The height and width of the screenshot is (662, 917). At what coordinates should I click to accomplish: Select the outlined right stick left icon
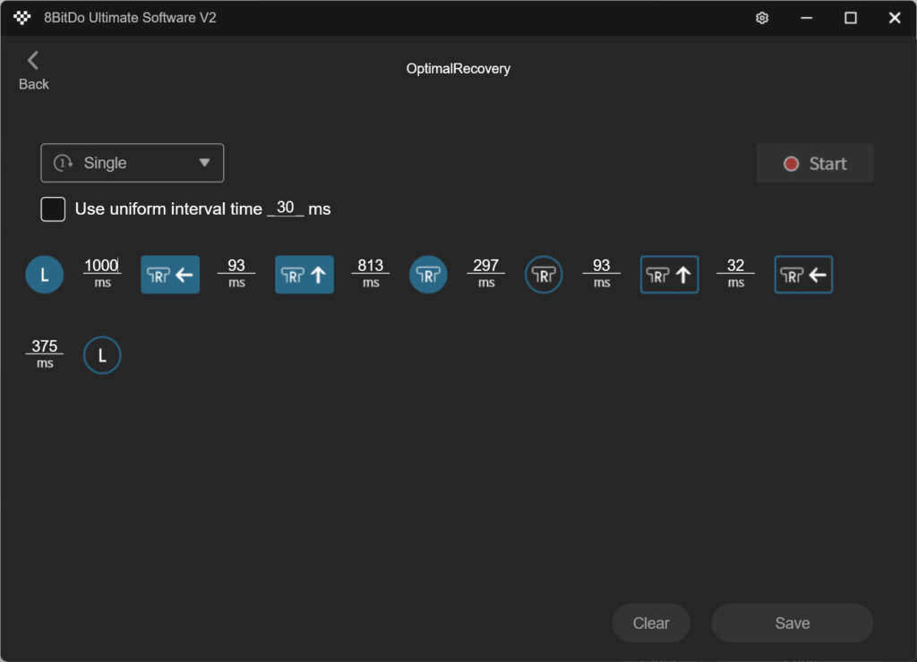[803, 275]
